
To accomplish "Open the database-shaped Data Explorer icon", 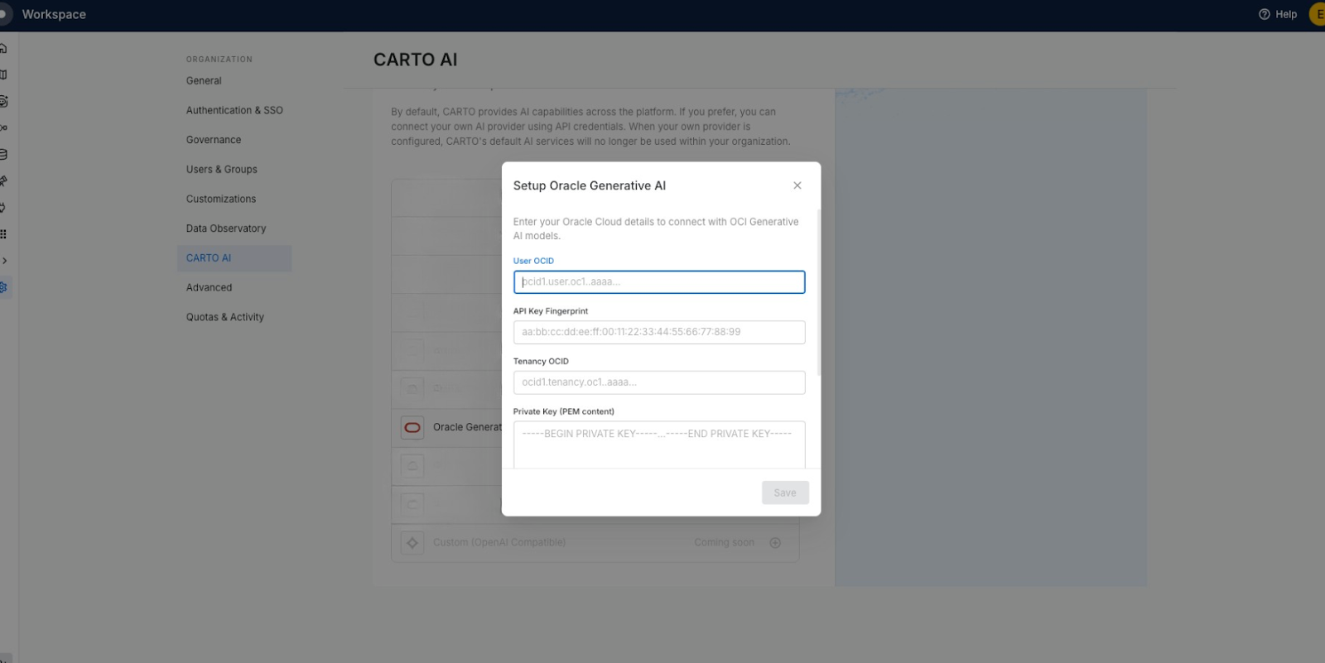I will pos(3,154).
